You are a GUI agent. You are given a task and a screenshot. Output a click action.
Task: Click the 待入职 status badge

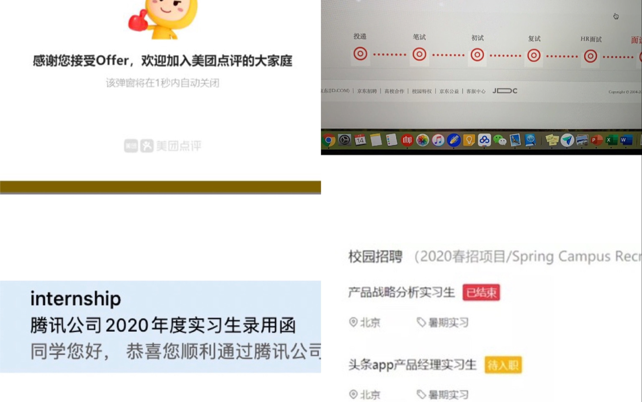tap(503, 365)
